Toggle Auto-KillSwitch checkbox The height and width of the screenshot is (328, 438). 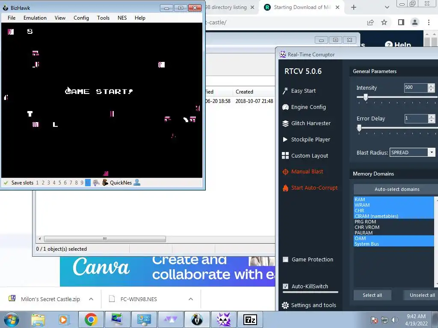click(x=285, y=287)
